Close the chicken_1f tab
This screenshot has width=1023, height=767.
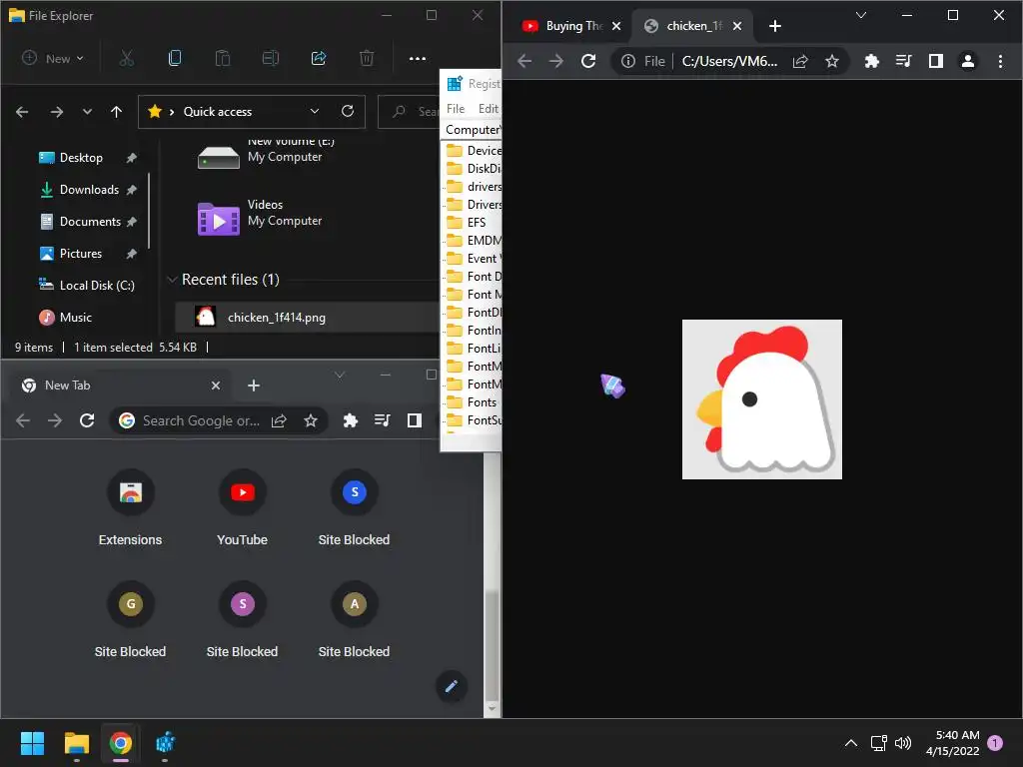pos(737,26)
